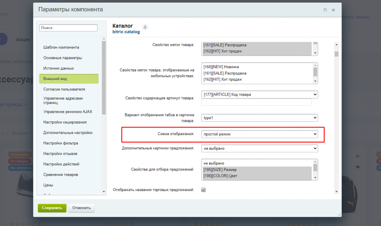Click up arrow of offers properties listbox

pos(315,162)
